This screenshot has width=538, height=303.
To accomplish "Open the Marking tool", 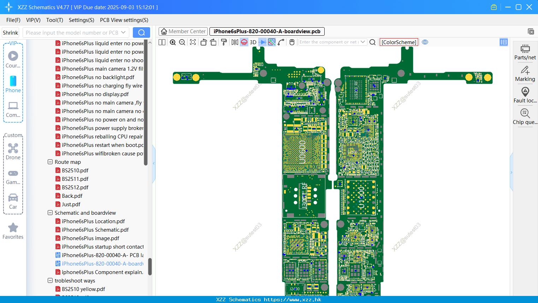I will click(x=525, y=74).
